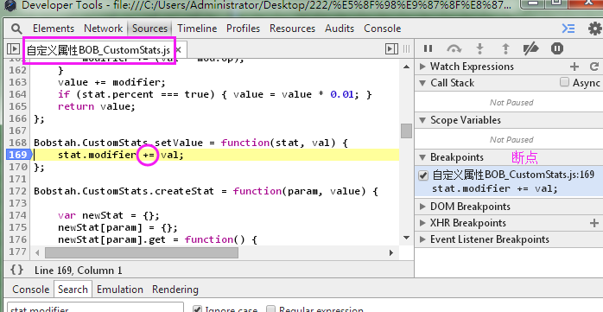Image resolution: width=603 pixels, height=312 pixels.
Task: Click the editor scroll left arrow
Action: pos(37,252)
